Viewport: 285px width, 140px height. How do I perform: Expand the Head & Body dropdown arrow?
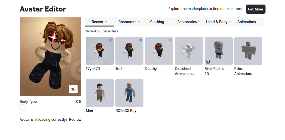[230, 22]
